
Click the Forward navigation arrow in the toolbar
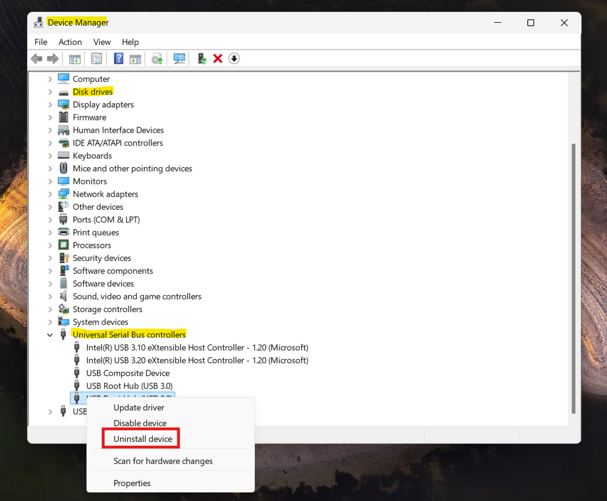(52, 58)
